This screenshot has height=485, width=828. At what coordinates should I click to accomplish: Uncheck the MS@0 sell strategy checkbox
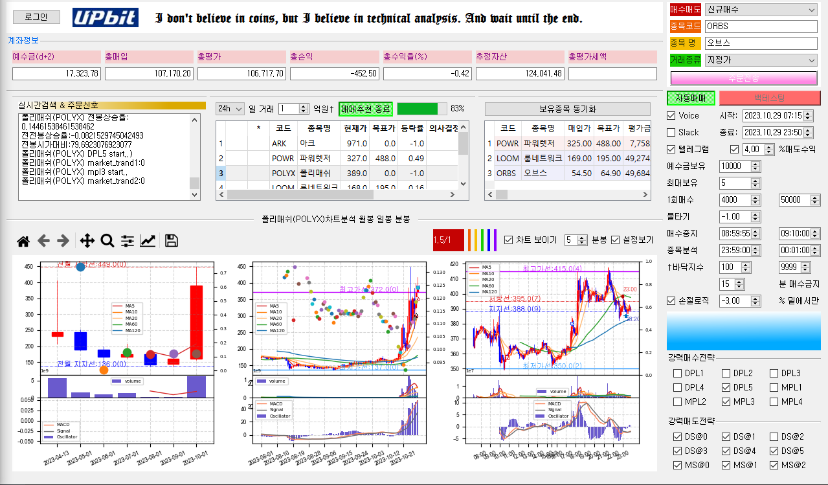[x=677, y=465]
